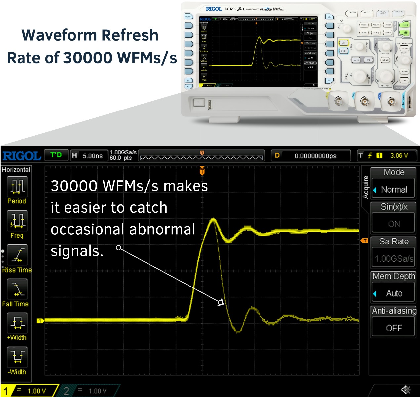This screenshot has height=397, width=420.
Task: Click the H 5.00ns timebase box in enlarged screen
Action: coord(89,155)
